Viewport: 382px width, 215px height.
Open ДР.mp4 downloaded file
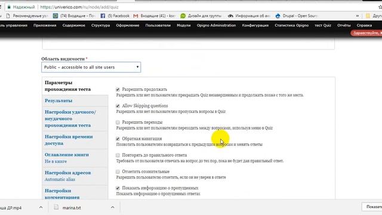pyautogui.click(x=11, y=208)
